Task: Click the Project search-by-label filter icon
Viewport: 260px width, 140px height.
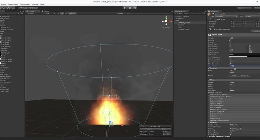Action: (22, 13)
